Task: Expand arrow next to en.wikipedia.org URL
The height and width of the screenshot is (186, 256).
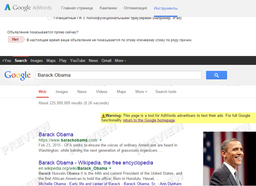Action: pos(110,168)
